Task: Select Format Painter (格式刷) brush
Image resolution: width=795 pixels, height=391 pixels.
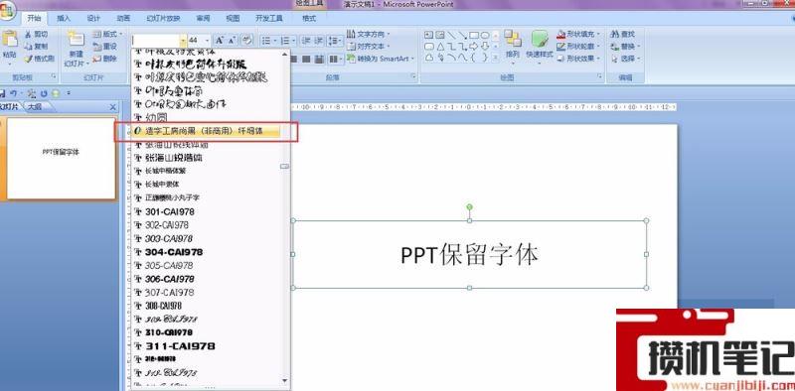Action: point(29,59)
